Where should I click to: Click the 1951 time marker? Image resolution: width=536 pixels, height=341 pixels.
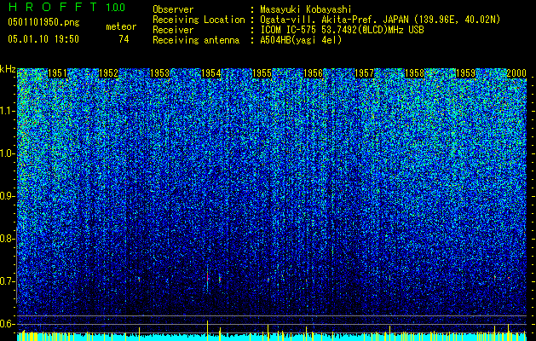pos(57,73)
